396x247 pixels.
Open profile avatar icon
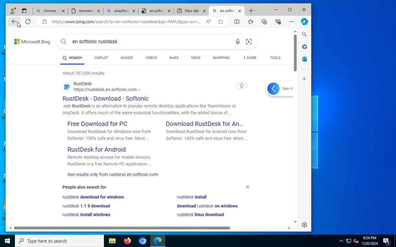(x=12, y=11)
